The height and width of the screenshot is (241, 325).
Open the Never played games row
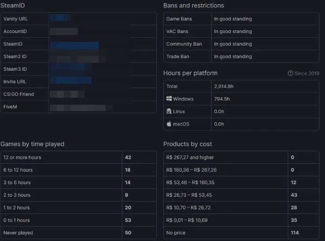[79, 233]
